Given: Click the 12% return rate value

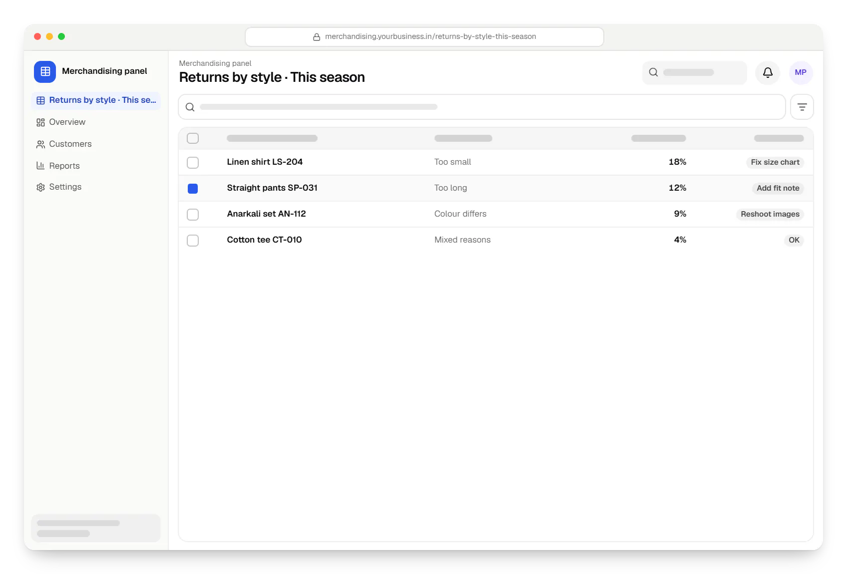Looking at the screenshot, I should pos(677,188).
